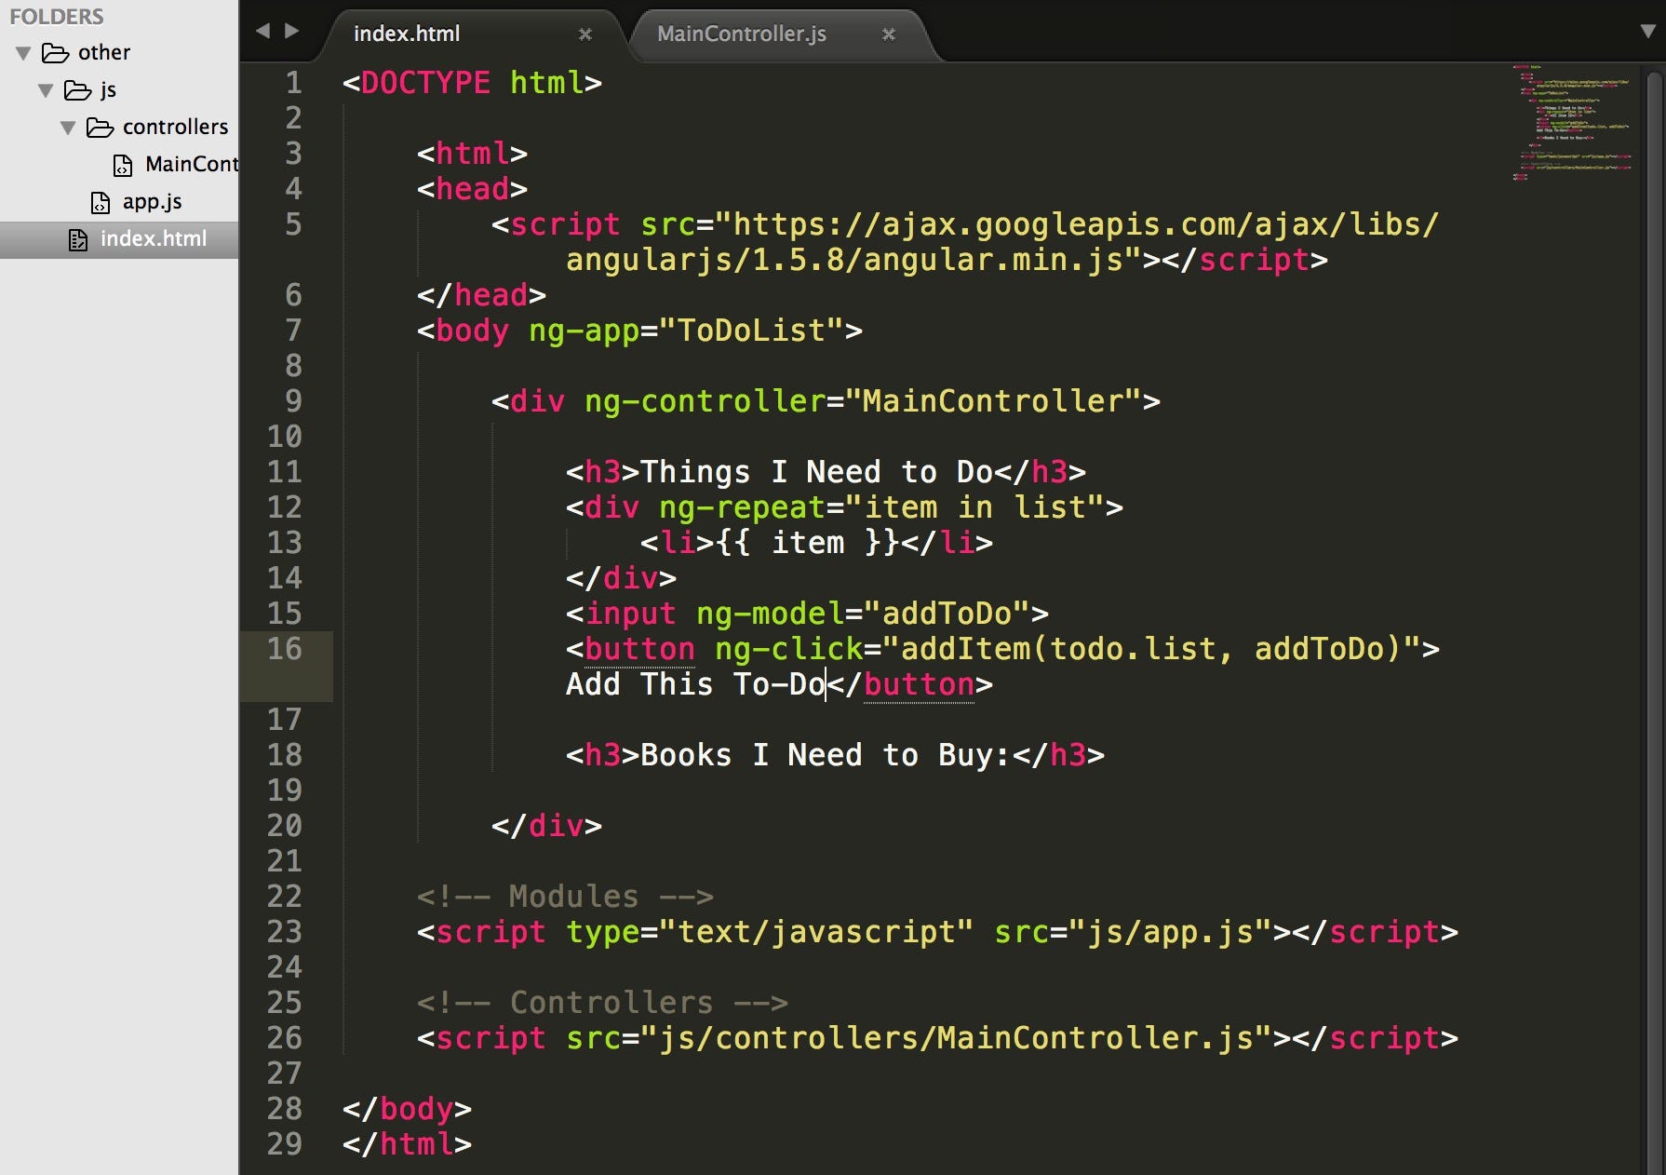Collapse the js folder tree
1666x1175 pixels.
[45, 89]
